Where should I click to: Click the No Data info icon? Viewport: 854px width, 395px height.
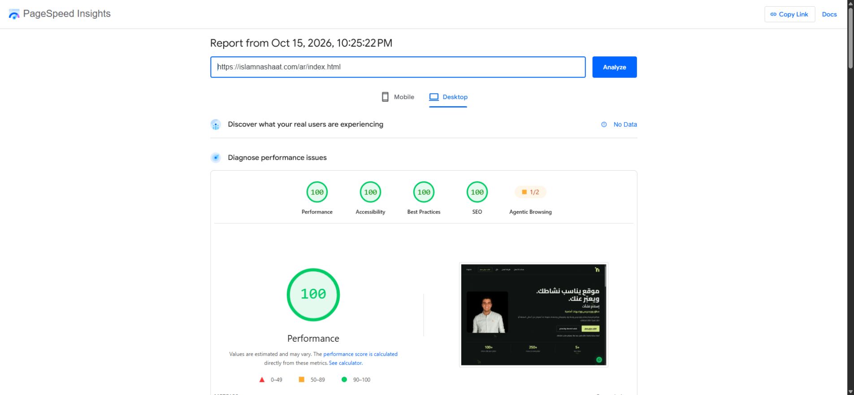604,125
